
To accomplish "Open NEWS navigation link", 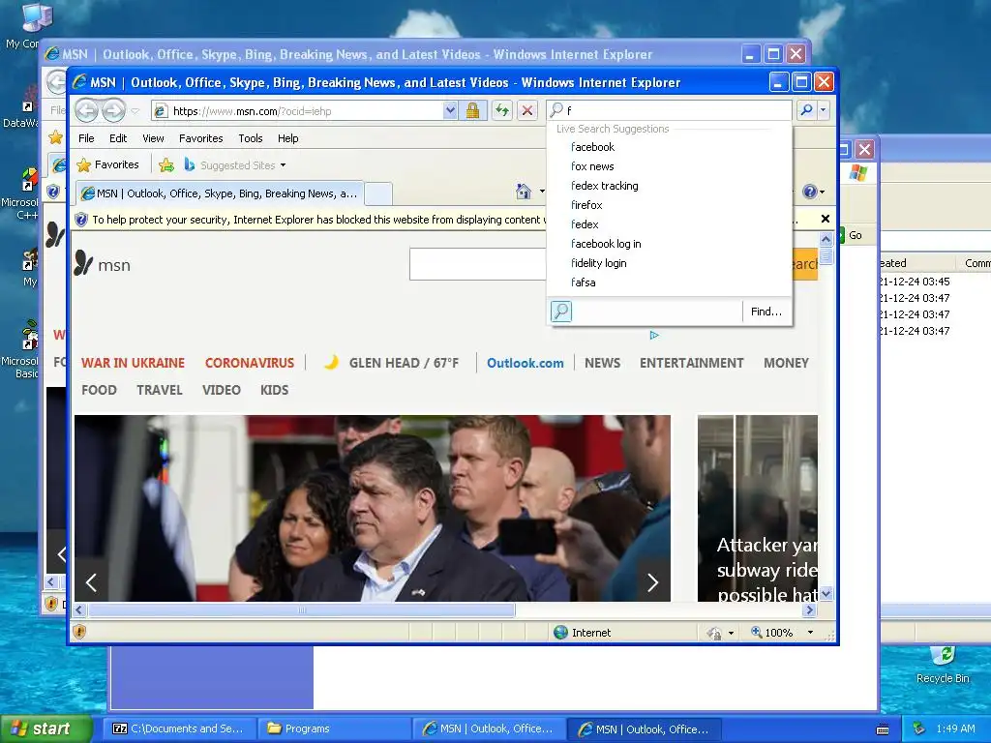I will [x=602, y=364].
